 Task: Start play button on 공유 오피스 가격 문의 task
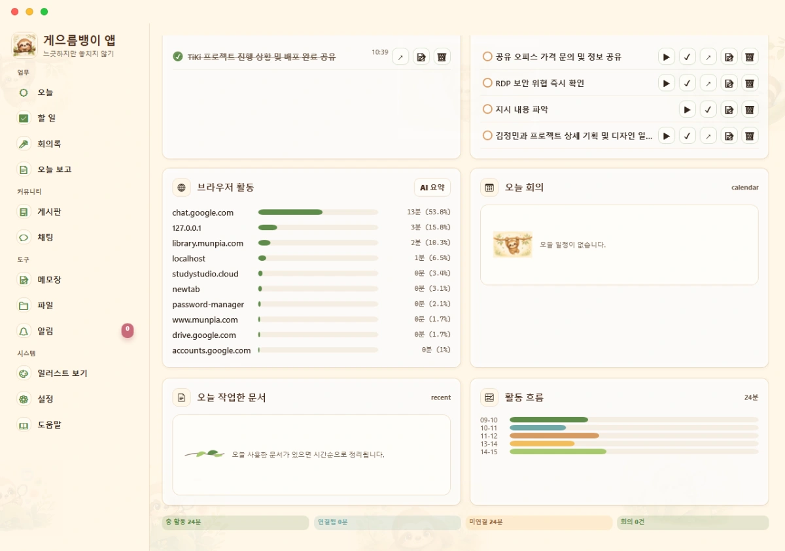click(x=666, y=57)
